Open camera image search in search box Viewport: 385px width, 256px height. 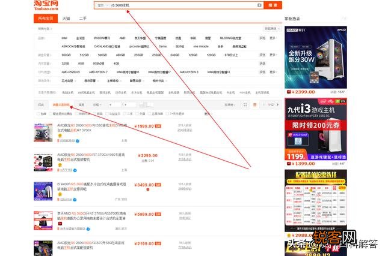tap(259, 5)
